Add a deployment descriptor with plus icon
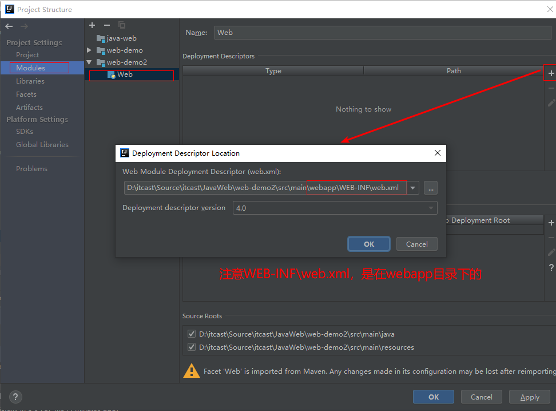 tap(551, 73)
